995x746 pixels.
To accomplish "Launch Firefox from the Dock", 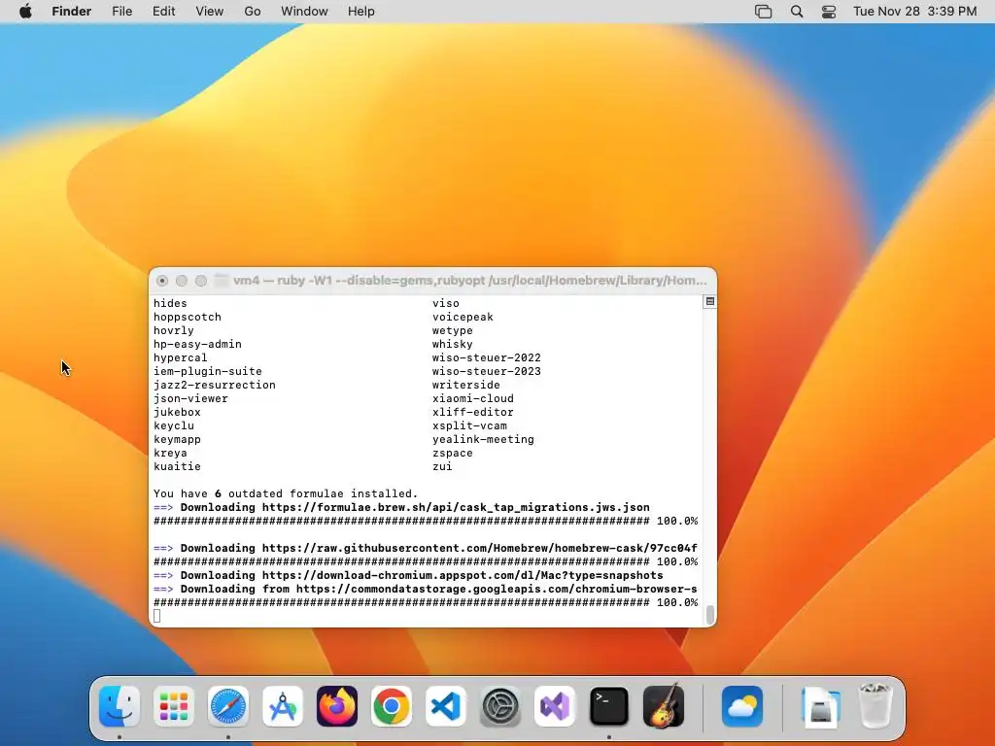I will [337, 706].
